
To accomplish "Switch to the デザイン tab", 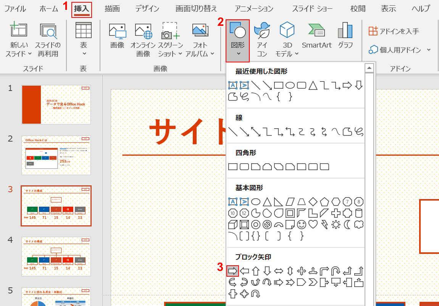I will tap(147, 9).
